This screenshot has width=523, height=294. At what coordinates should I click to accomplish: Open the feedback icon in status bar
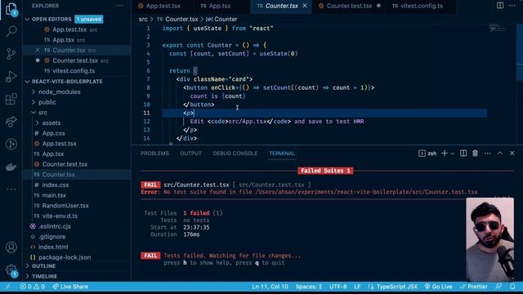(x=498, y=287)
